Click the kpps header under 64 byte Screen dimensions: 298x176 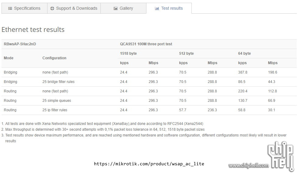tap(242, 63)
